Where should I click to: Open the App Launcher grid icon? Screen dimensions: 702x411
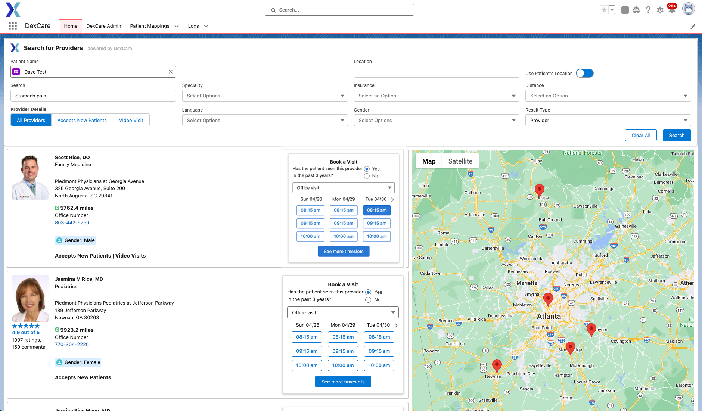(13, 26)
